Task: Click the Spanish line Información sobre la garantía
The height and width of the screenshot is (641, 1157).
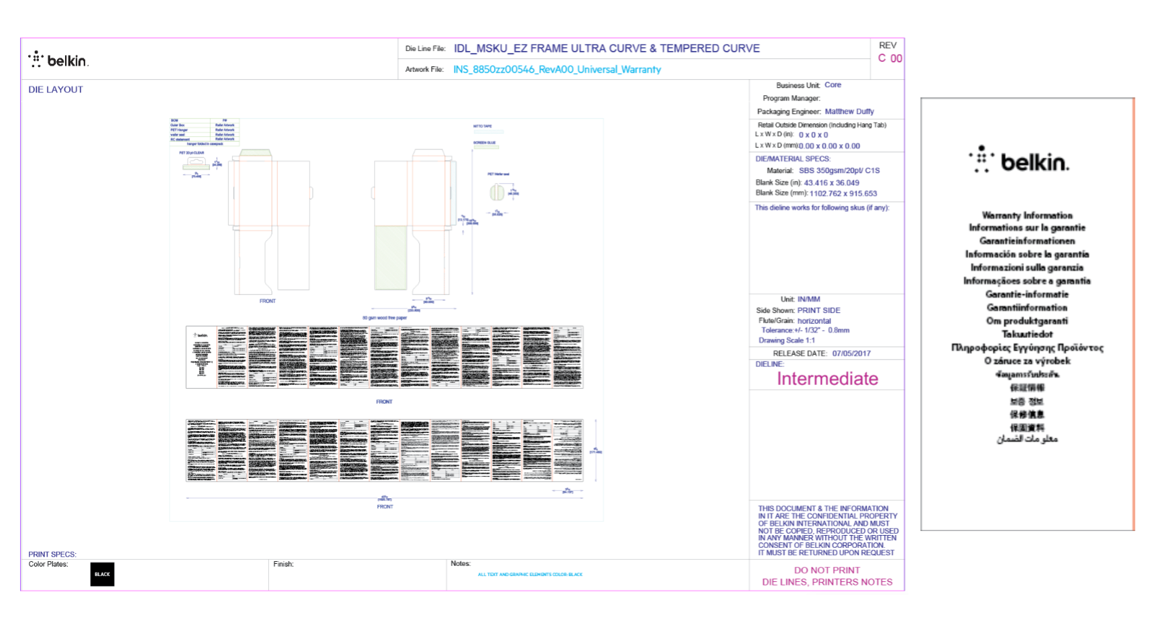Action: [x=1027, y=254]
